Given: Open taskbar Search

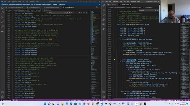Looking at the screenshot, I should click(x=49, y=104).
